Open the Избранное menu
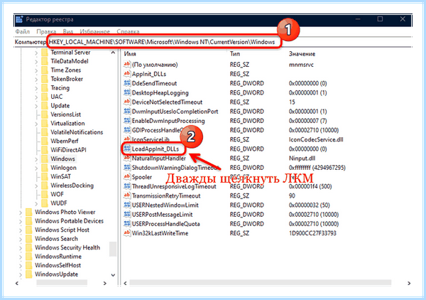The width and height of the screenshot is (426, 300). coord(95,31)
